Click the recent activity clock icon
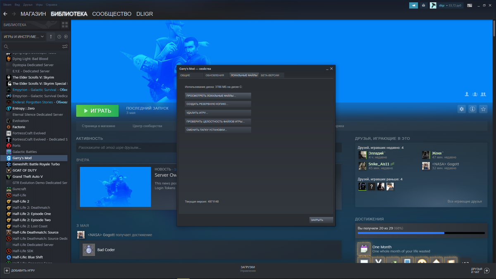The width and height of the screenshot is (496, 279). 59,37
